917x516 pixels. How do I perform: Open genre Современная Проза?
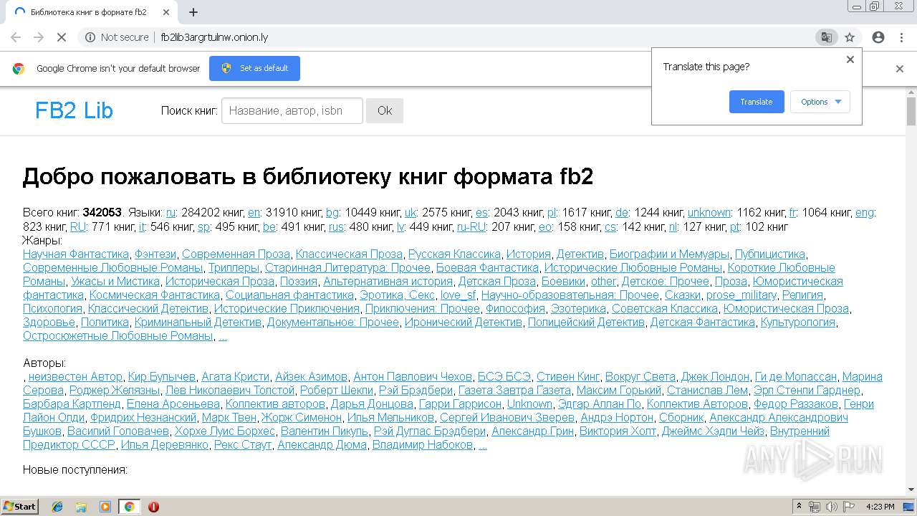coord(236,254)
